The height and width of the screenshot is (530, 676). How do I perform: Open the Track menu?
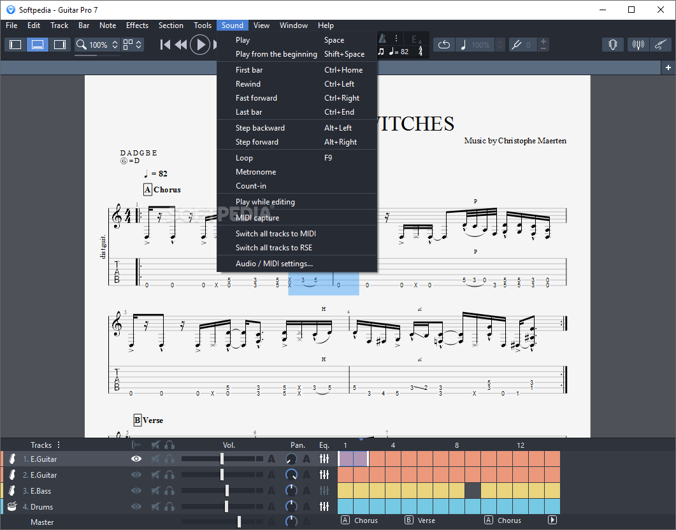[59, 25]
